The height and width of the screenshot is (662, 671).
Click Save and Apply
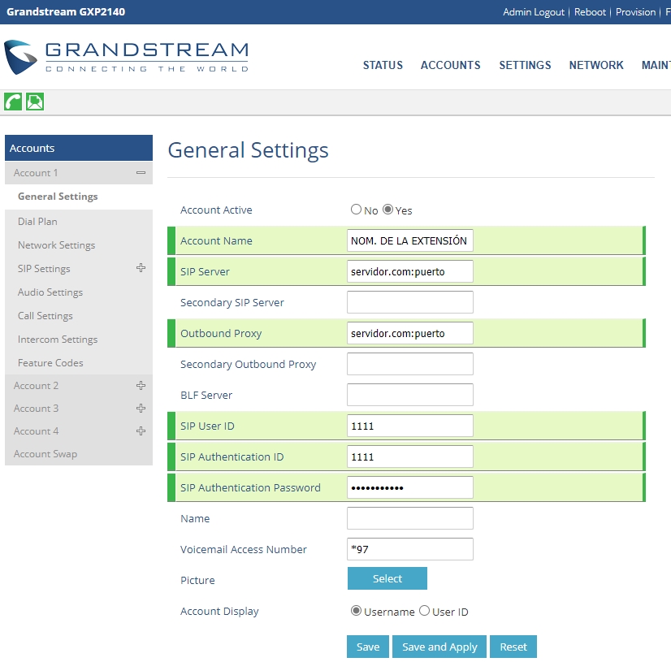coord(439,647)
